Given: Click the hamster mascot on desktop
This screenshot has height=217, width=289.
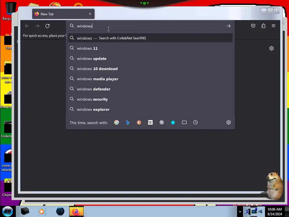Looking at the screenshot, I should pos(274,185).
